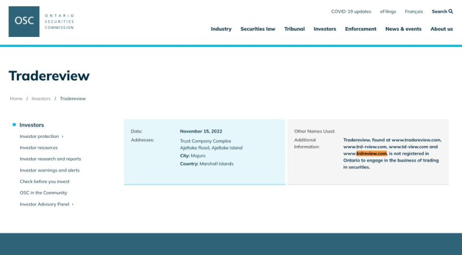Open Investor research and reports link
The width and height of the screenshot is (462, 255).
(50, 159)
